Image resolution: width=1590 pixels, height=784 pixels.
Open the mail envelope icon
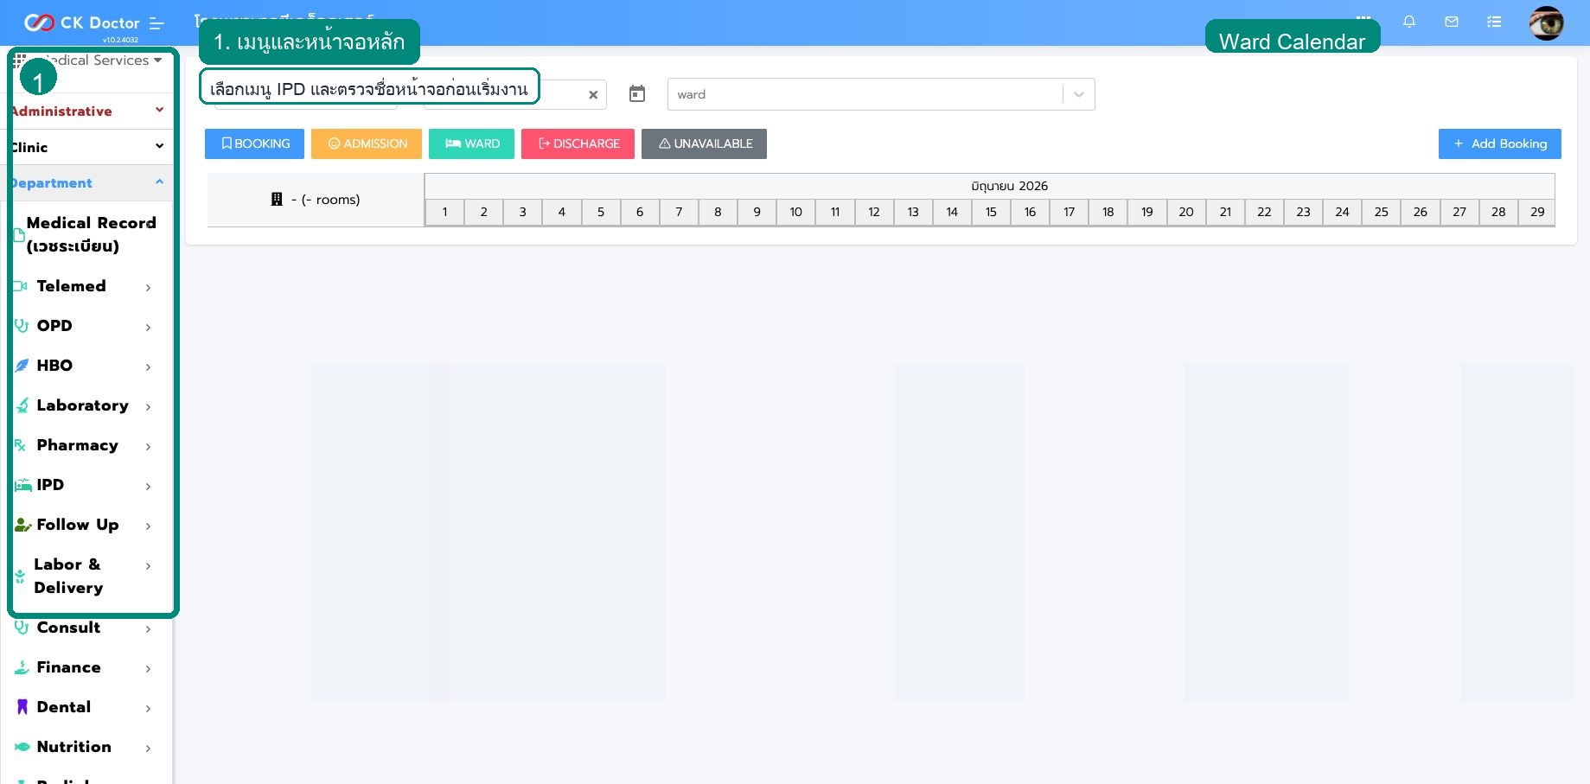click(1452, 22)
